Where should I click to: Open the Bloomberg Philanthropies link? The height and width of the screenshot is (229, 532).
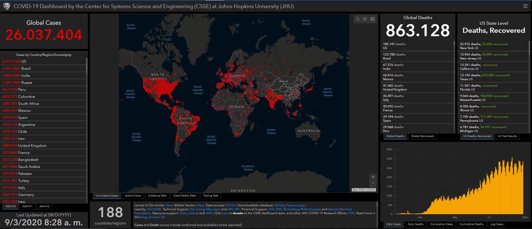tap(302, 209)
